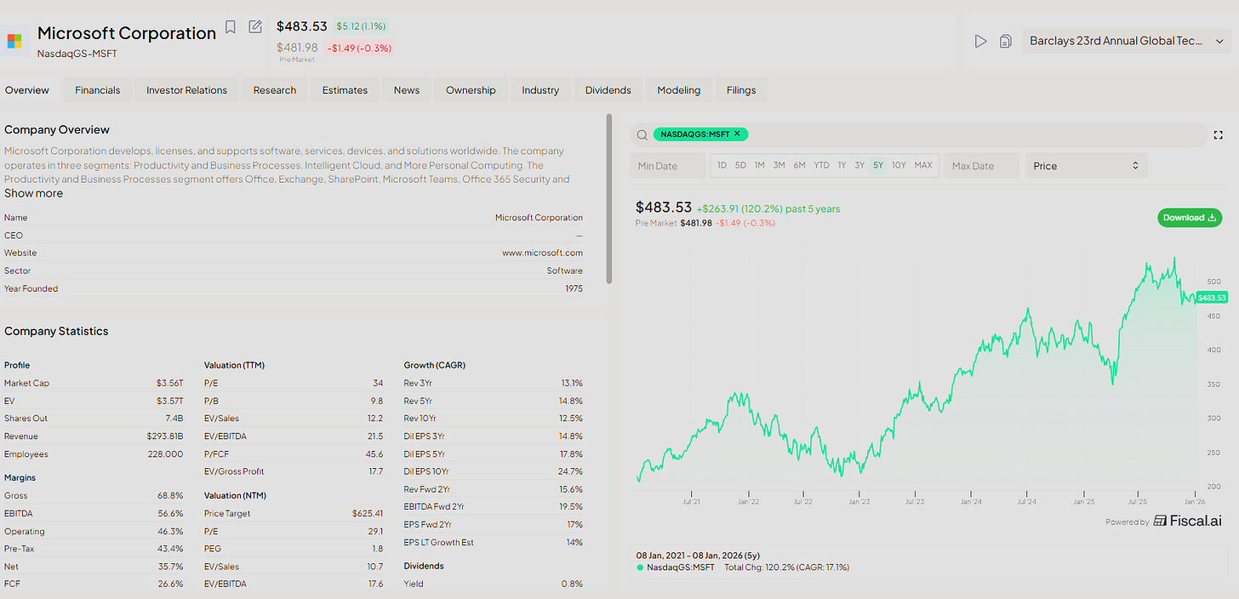Click the NasdaqGS:MSFT green legend dot

[x=640, y=567]
